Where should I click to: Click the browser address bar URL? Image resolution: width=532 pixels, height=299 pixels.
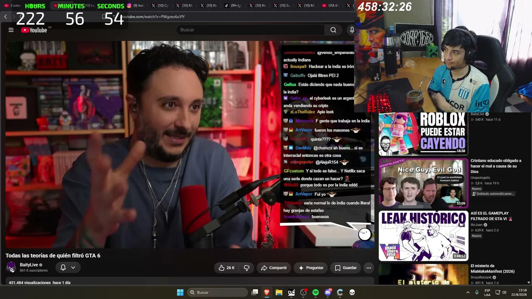coord(152,17)
